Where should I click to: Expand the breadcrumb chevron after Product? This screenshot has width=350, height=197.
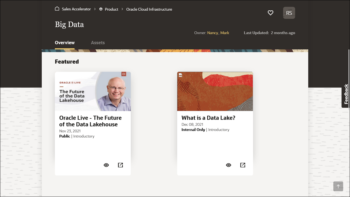tap(122, 9)
